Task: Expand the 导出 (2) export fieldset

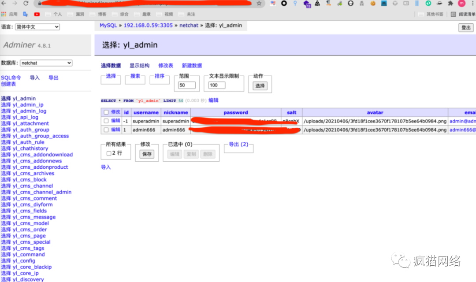Action: 238,144
